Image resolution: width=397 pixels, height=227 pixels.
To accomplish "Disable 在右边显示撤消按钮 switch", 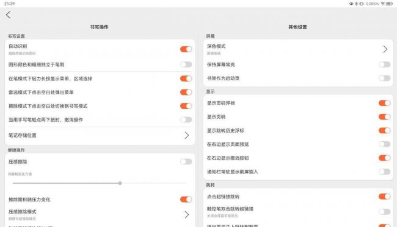I will click(385, 158).
